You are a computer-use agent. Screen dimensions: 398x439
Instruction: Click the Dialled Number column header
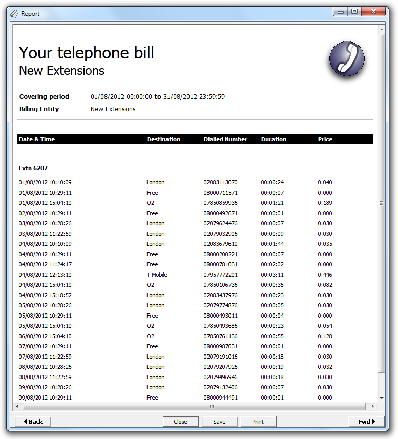[x=225, y=139]
